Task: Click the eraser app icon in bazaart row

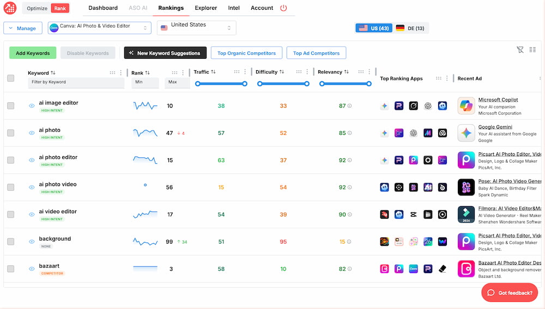Action: [x=443, y=269]
